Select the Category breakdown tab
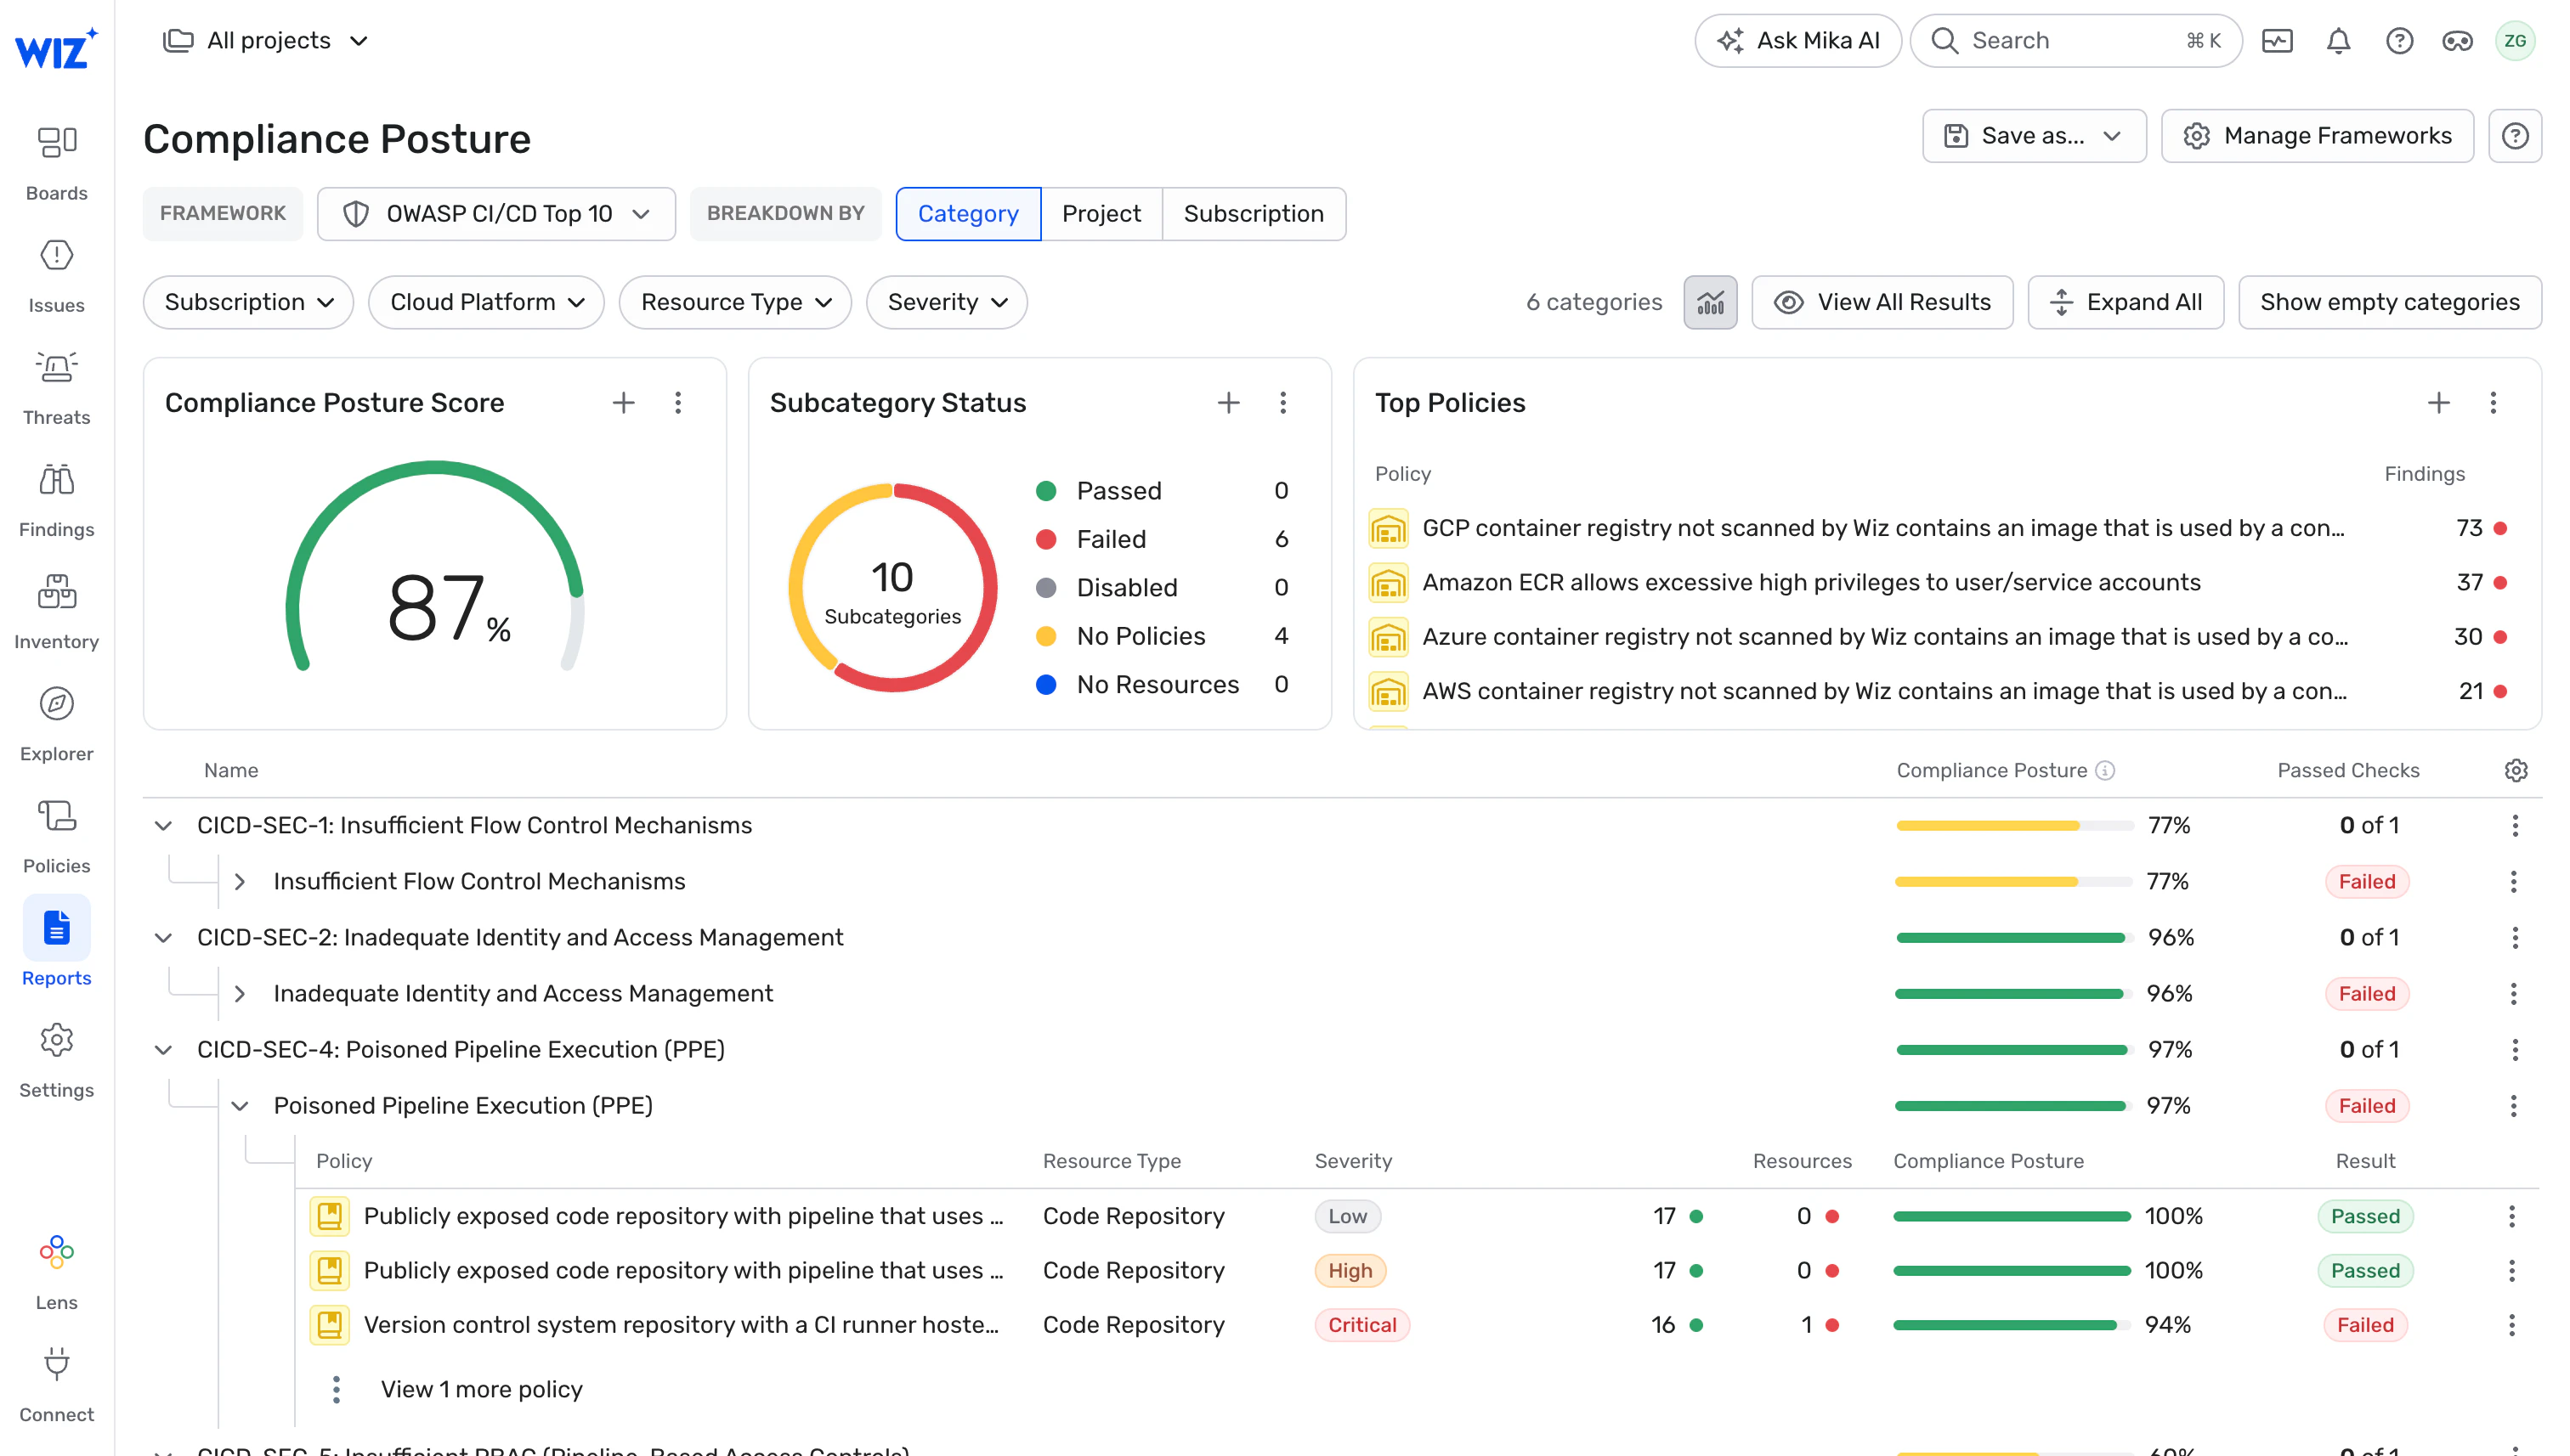The height and width of the screenshot is (1456, 2570). (967, 214)
